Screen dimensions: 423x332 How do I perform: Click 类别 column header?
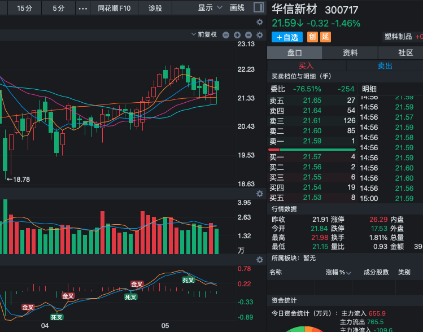404,272
